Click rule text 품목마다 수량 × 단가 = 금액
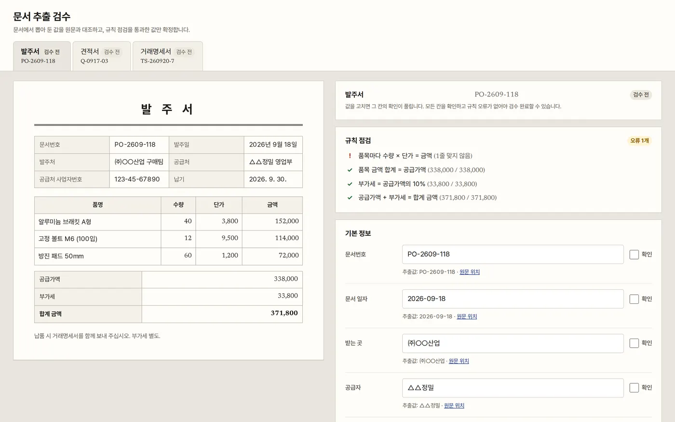Screen dimensions: 675x422 pyautogui.click(x=395, y=156)
